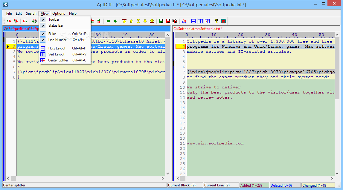Click the 'a|01' compare mode toolbar icon
Image resolution: width=343 pixels, height=190 pixels.
click(34, 21)
